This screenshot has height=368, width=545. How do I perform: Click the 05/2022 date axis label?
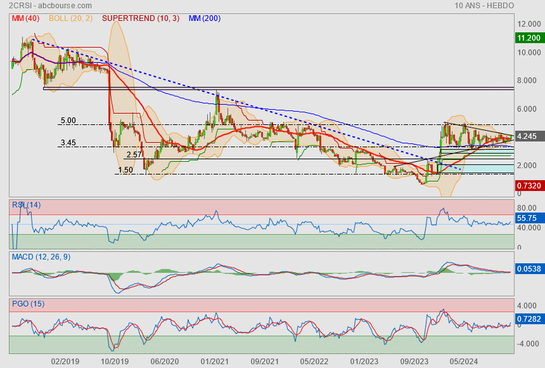[314, 362]
